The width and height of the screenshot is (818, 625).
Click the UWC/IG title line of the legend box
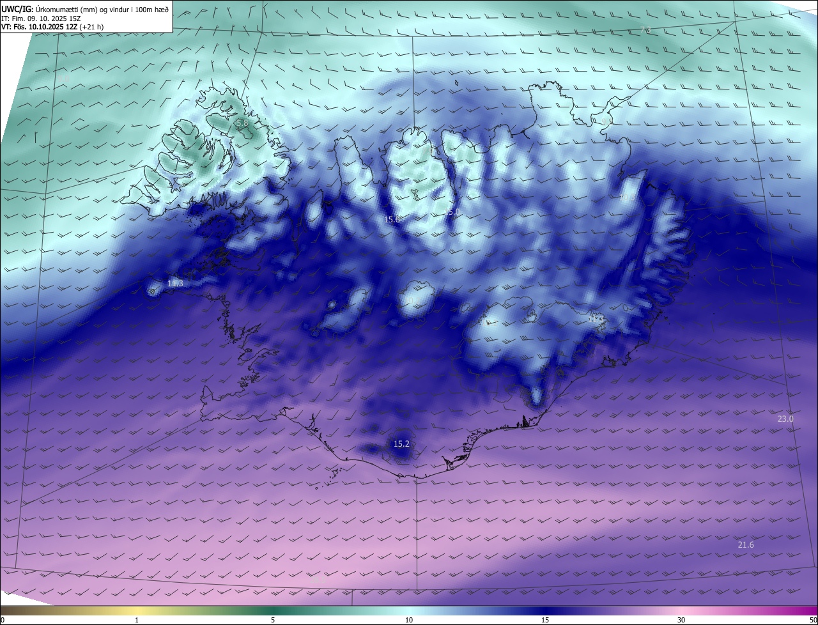click(x=85, y=8)
